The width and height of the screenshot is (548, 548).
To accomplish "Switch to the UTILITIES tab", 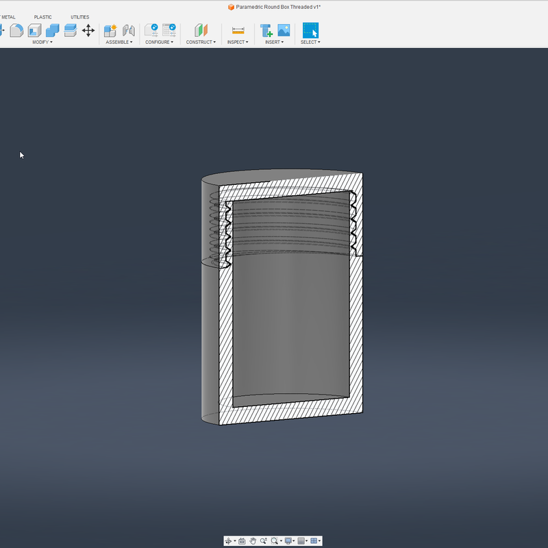I will [x=79, y=17].
